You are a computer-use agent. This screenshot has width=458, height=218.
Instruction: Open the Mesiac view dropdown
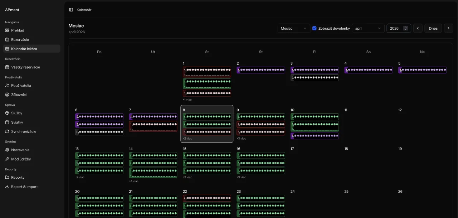(x=294, y=28)
